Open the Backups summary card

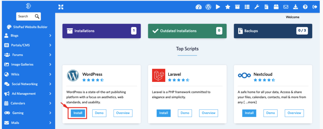(x=273, y=31)
